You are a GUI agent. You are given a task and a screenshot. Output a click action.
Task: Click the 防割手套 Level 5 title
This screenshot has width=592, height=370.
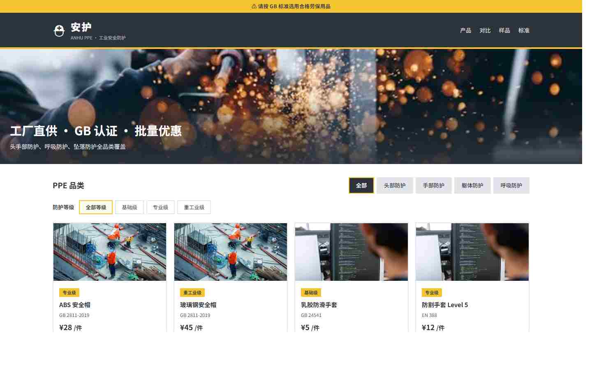(x=445, y=305)
